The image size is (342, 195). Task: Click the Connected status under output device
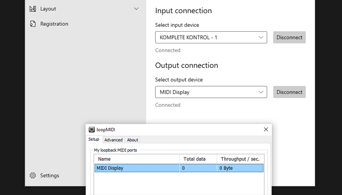coord(168,105)
